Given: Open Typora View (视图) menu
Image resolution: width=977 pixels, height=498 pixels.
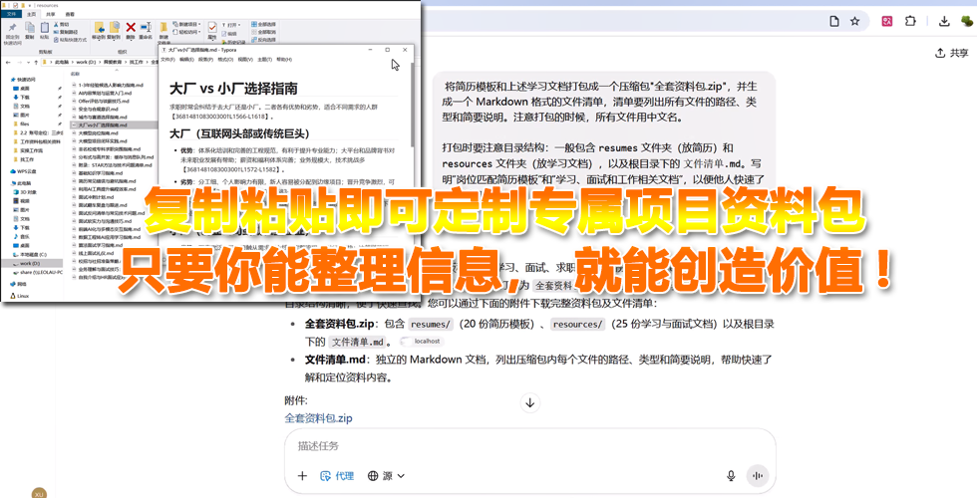Looking at the screenshot, I should point(245,60).
